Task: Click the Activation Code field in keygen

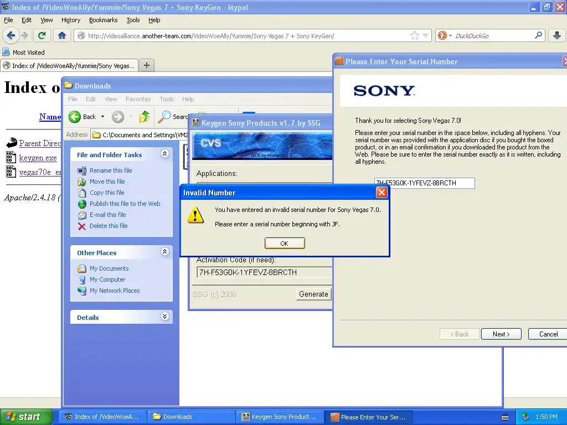Action: click(264, 272)
